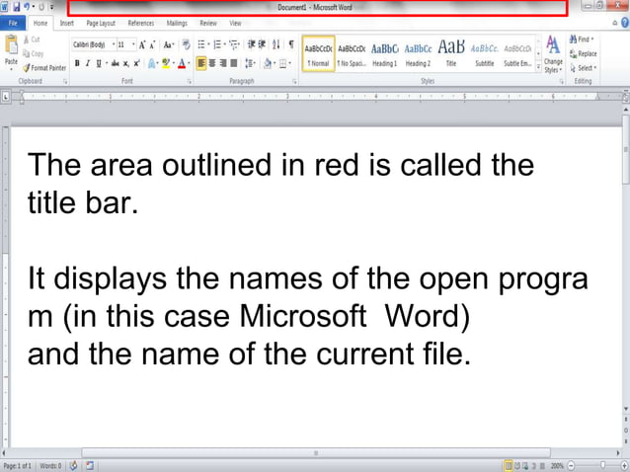Click the Words: 0 count in status bar
Image resolution: width=630 pixels, height=472 pixels.
[x=50, y=466]
